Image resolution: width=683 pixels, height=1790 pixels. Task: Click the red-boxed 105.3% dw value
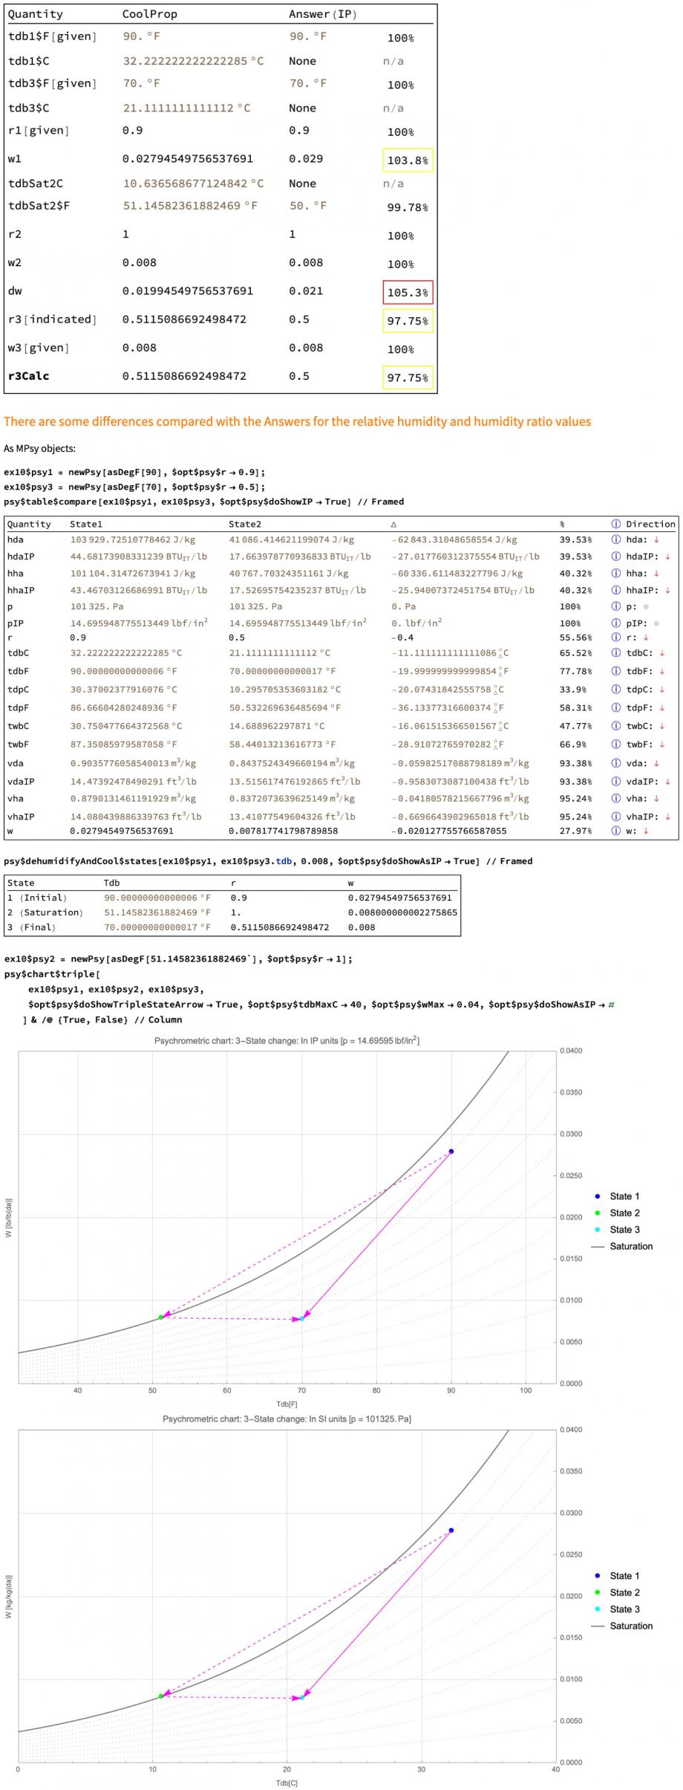(x=408, y=292)
